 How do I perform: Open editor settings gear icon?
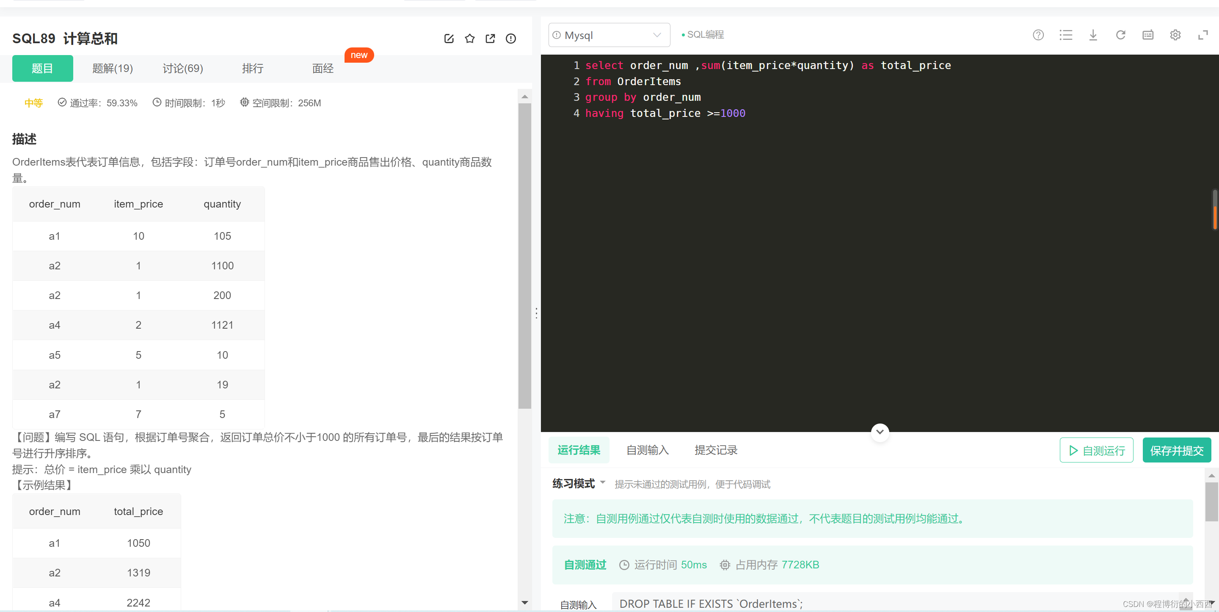pyautogui.click(x=1175, y=35)
